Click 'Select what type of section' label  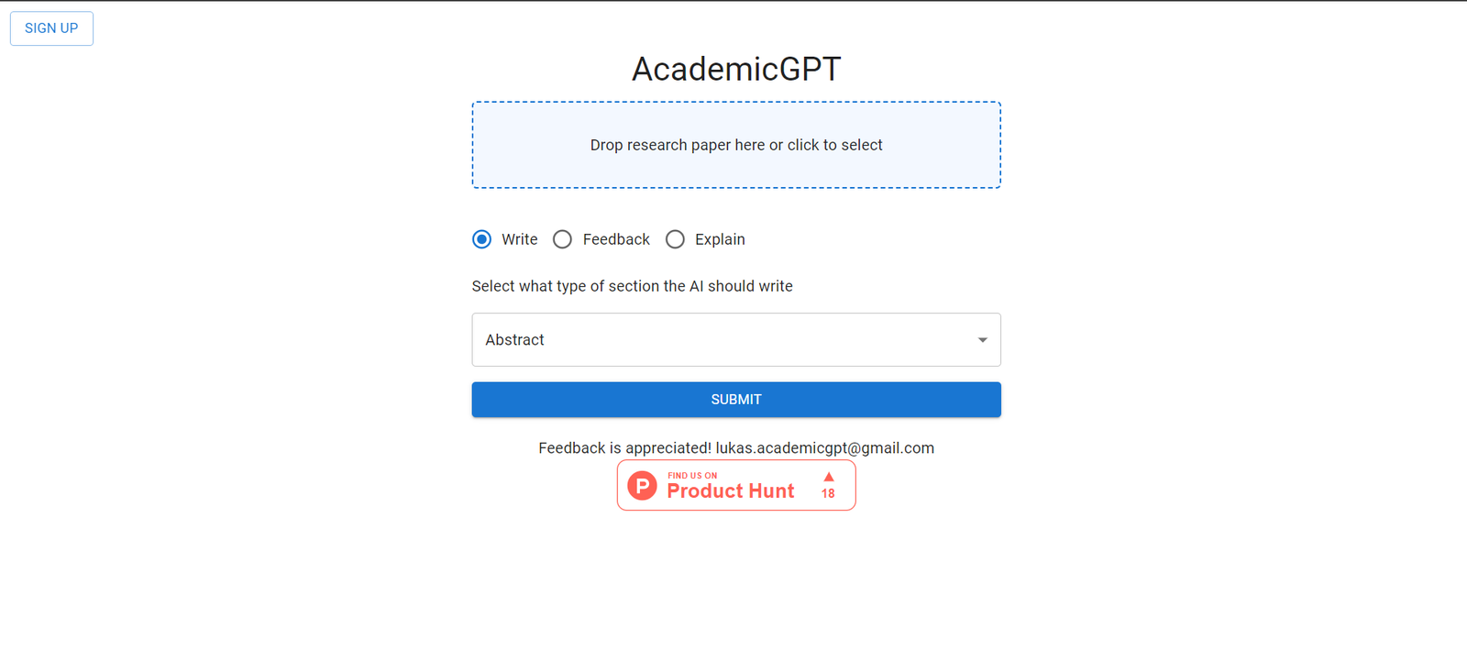(632, 286)
